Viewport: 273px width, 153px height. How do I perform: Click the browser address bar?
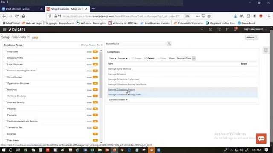pos(122,16)
